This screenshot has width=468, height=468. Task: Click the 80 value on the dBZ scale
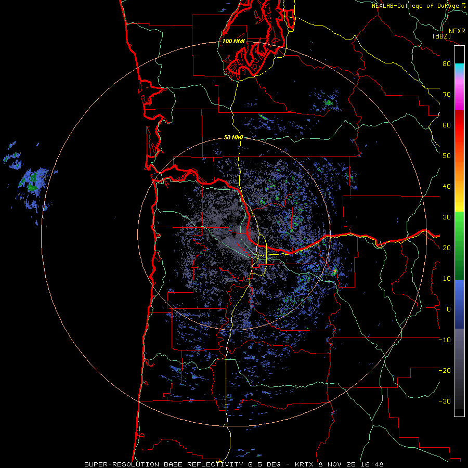(x=447, y=64)
